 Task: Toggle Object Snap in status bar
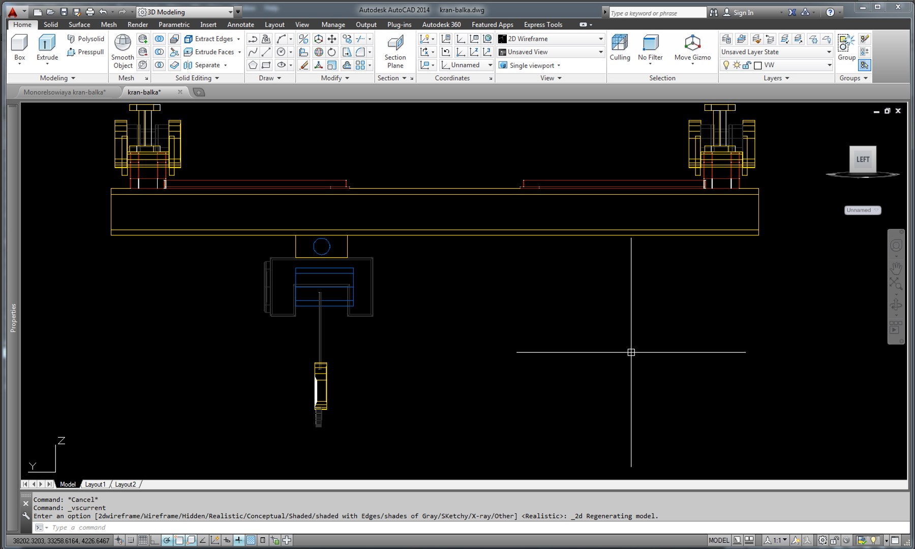(179, 540)
